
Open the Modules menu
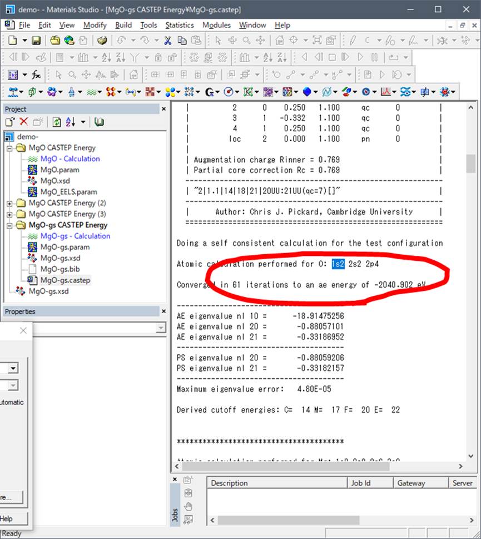point(216,25)
